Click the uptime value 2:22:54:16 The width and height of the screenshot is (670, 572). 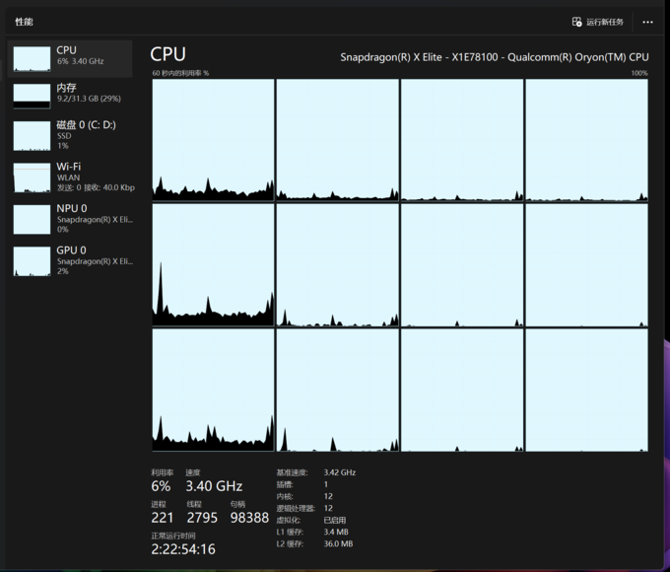coord(183,548)
